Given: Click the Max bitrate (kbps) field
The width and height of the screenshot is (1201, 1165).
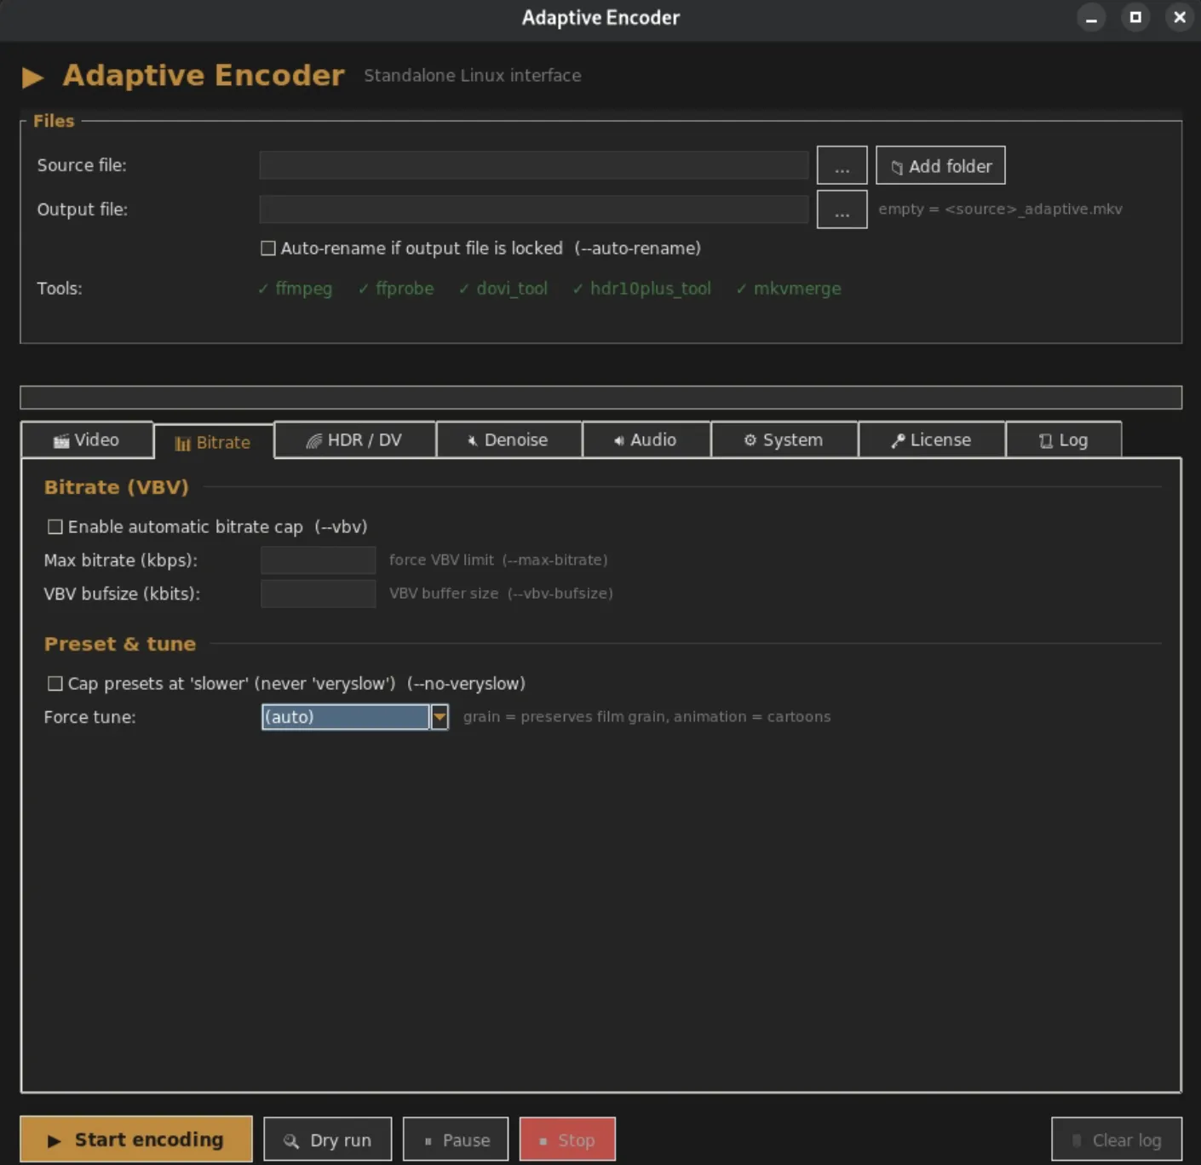Looking at the screenshot, I should pos(318,560).
